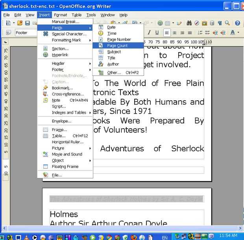Screen dimensions: 244x240
Task: Choose Cross-reference menu entry
Action: pos(65,94)
